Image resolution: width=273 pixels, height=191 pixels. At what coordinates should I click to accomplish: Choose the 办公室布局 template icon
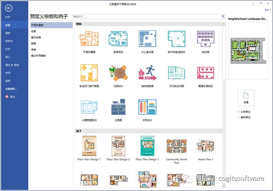click(147, 39)
